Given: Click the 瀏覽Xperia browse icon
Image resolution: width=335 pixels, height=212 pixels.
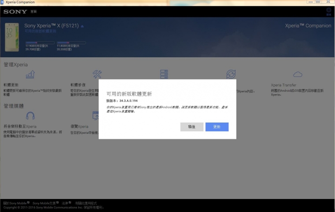Looking at the screenshot, I should coord(95,116).
